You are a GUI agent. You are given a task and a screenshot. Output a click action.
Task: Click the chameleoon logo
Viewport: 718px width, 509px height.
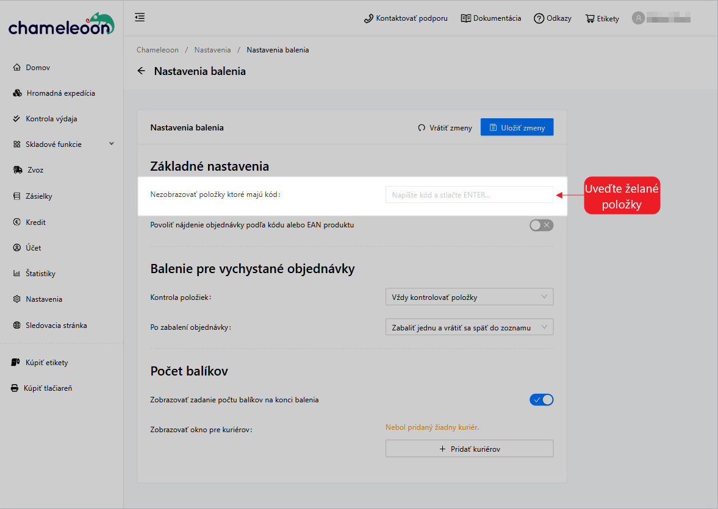pyautogui.click(x=61, y=25)
